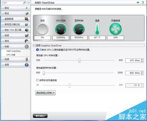Image resolution: width=147 pixels, height=121 pixels.
Task: Decrease the 575 MHz GPU clock value
Action: pos(142,61)
